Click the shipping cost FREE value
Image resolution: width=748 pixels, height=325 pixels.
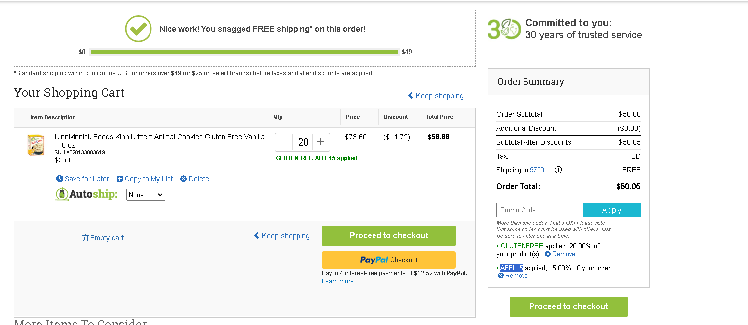(x=631, y=170)
